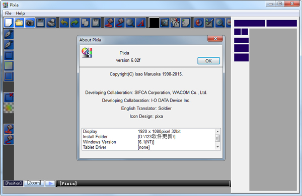
Task: Print with the printer icon
Action: [x=51, y=23]
